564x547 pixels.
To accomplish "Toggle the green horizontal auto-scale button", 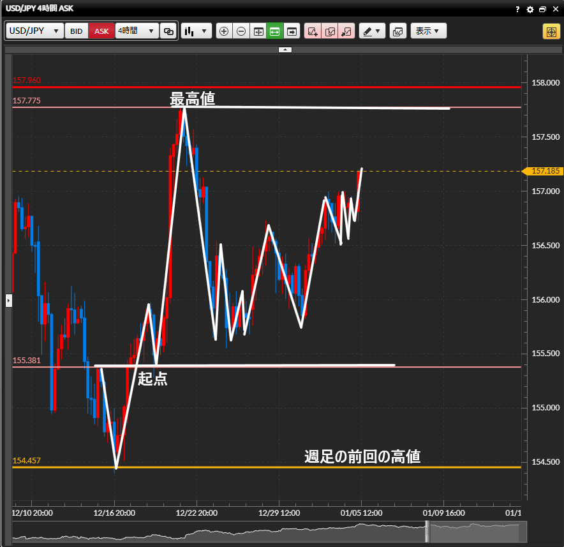I will (275, 31).
